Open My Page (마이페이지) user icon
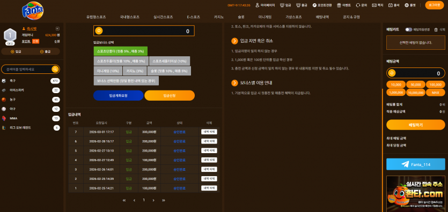448x212 pixels. [257, 5]
